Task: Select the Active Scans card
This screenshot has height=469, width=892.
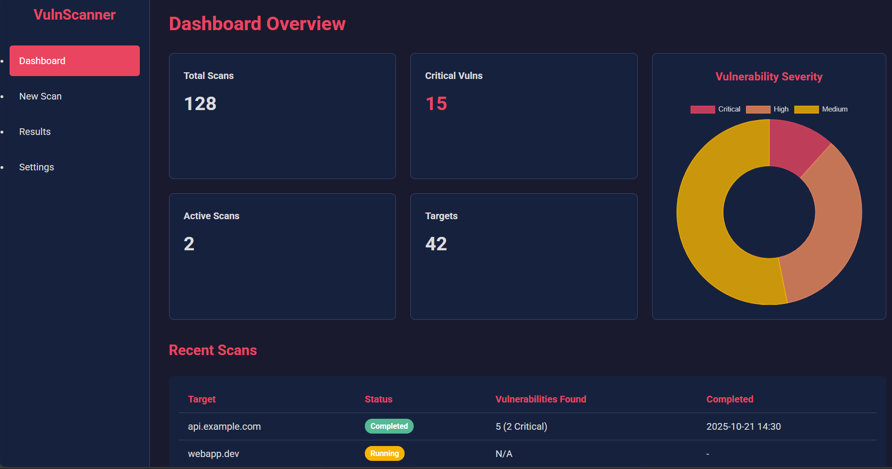Action: pos(282,257)
